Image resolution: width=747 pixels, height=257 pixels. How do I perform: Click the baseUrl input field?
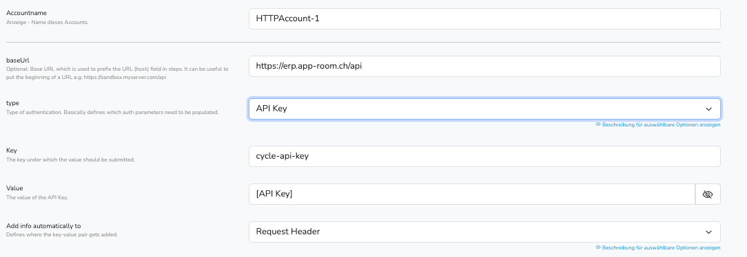[484, 67]
